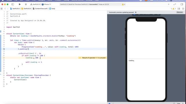
Task: Click the preview zoom percentage
Action: (x=179, y=103)
